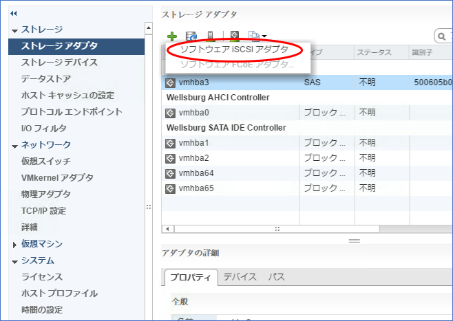Select the vmhba1 row name

point(194,143)
